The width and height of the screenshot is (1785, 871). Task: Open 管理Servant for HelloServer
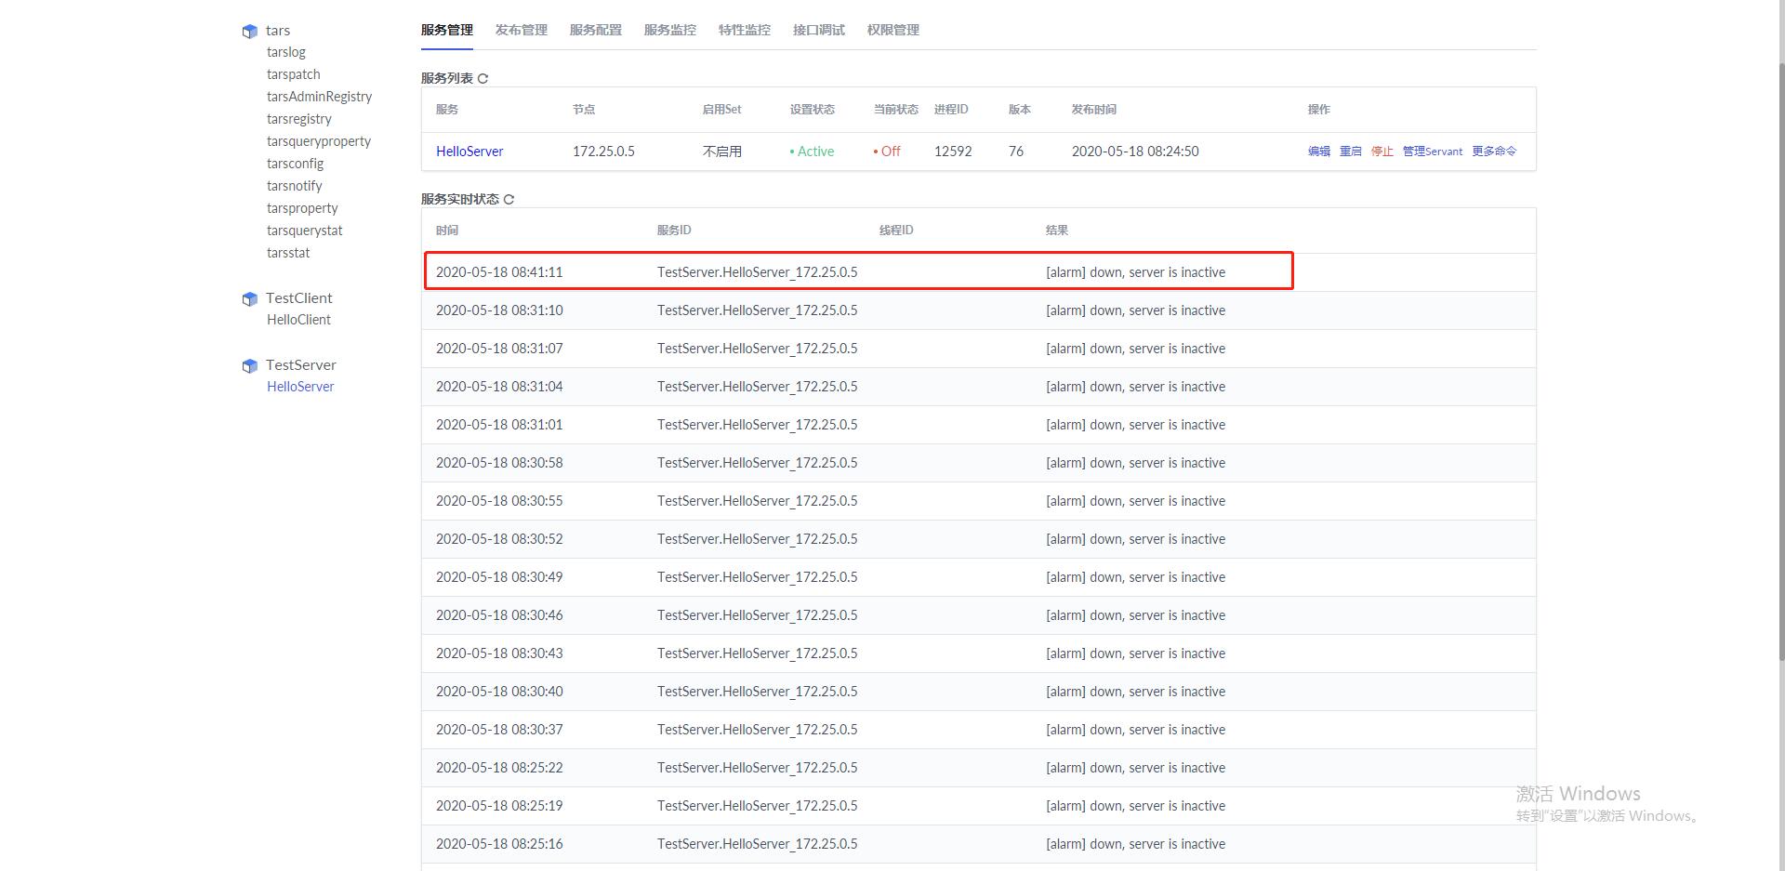point(1432,151)
